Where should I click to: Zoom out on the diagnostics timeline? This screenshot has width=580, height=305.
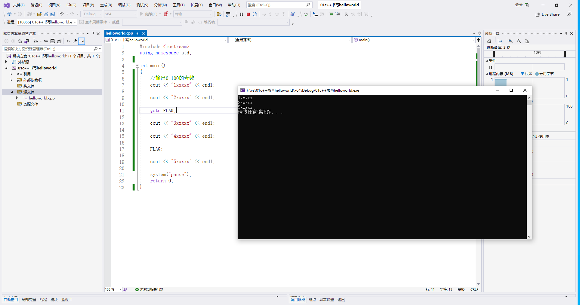click(519, 41)
